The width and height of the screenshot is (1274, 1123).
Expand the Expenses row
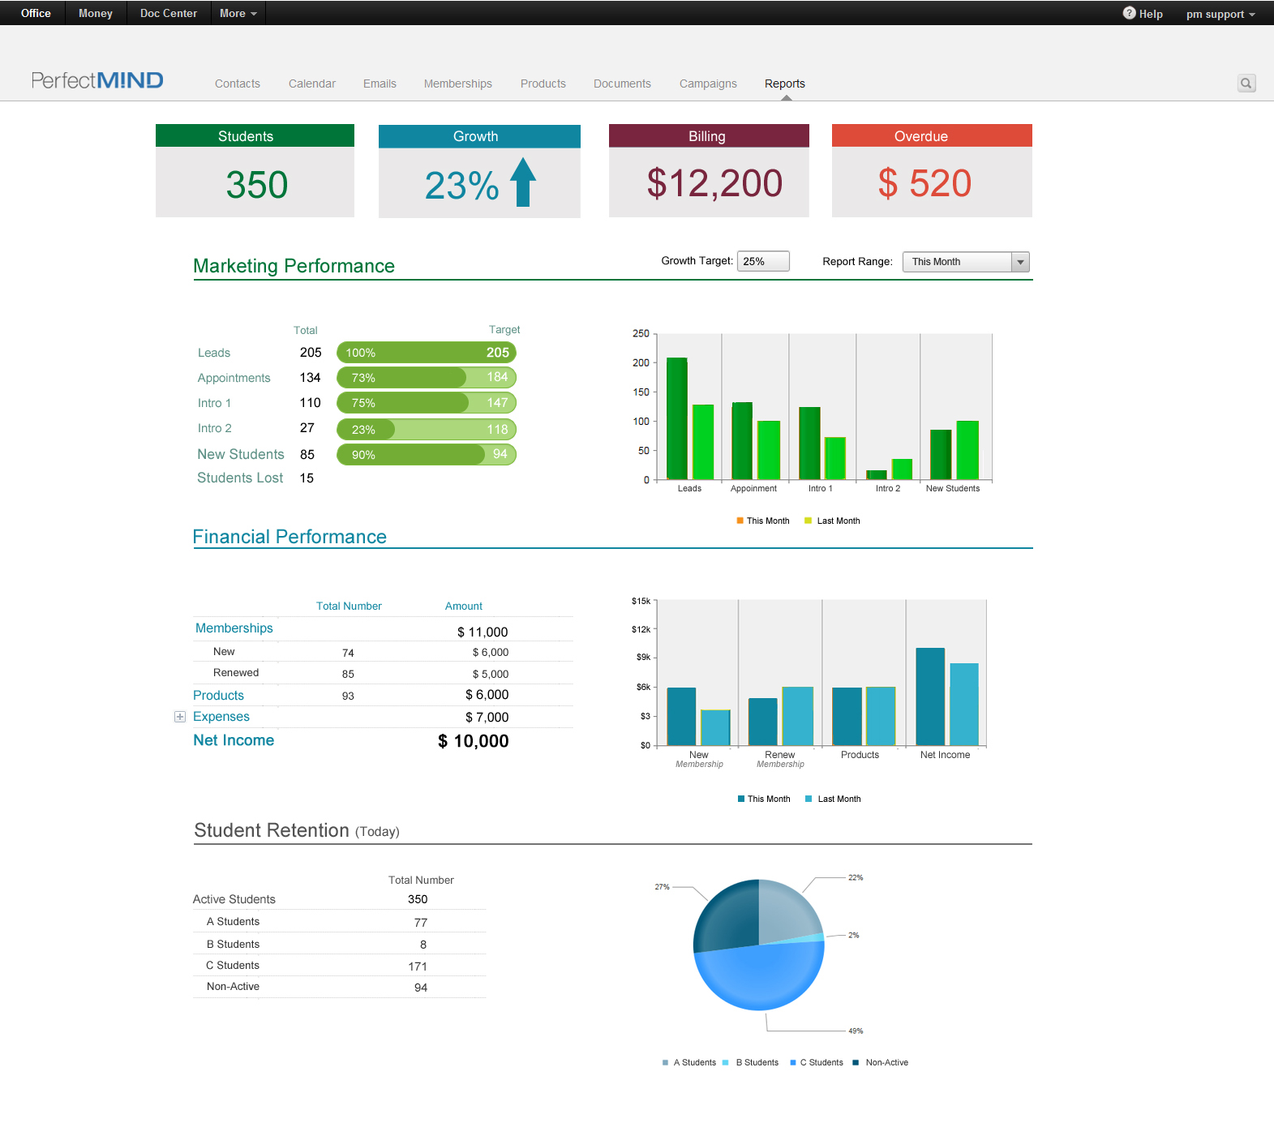[x=180, y=717]
